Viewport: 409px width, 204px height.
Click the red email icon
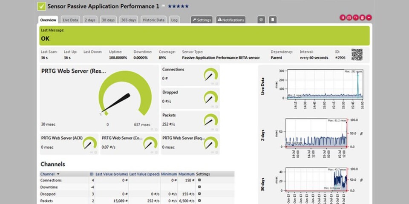point(349,17)
